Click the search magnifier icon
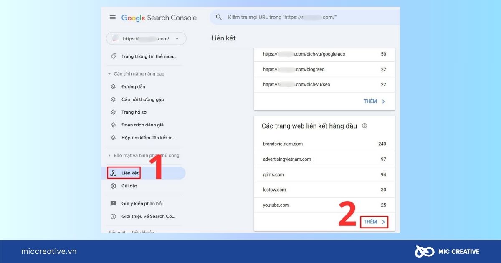The height and width of the screenshot is (263, 501). tap(218, 18)
